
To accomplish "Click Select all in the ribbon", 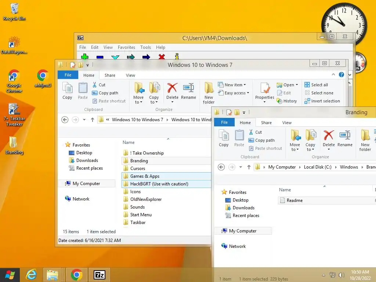I will point(316,85).
